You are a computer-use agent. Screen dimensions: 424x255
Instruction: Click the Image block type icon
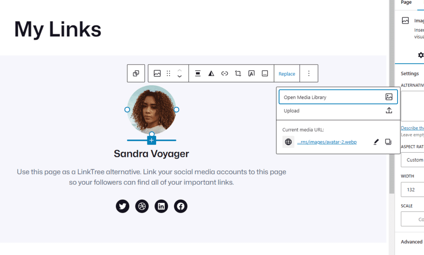point(157,74)
